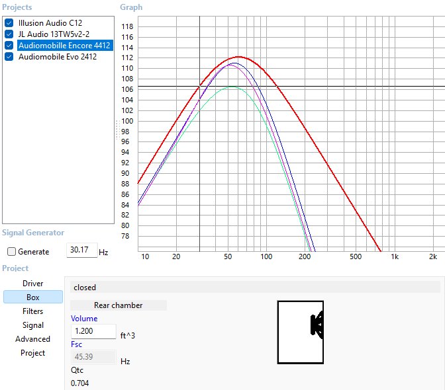This screenshot has height=390, width=445.
Task: Click the closed box type selector
Action: click(255, 288)
